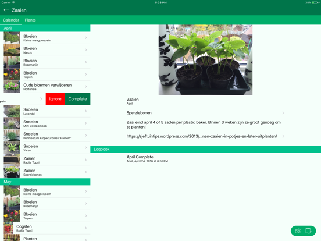Tap the sowing instructions text
This screenshot has height=241, width=321.
(x=204, y=125)
